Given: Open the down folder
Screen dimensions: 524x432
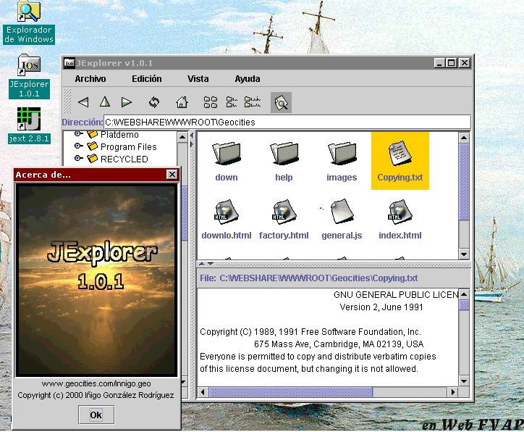Looking at the screenshot, I should (227, 162).
